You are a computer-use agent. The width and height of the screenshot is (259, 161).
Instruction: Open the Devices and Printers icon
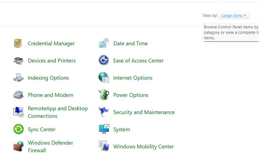click(18, 61)
